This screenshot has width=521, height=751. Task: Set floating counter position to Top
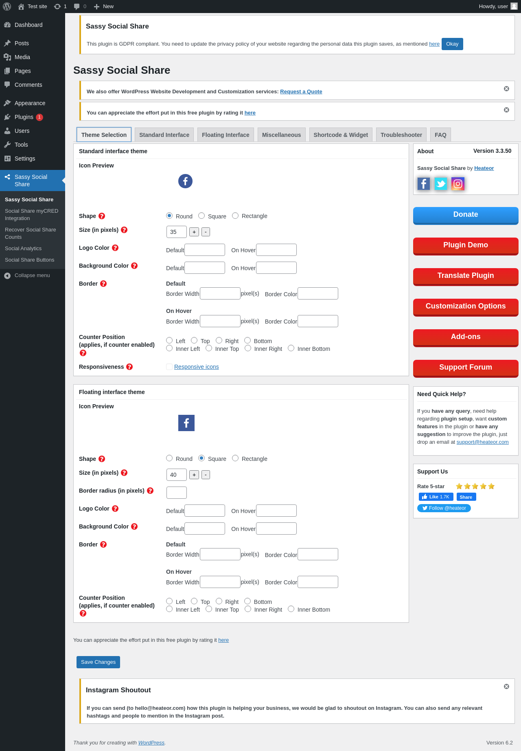194,601
